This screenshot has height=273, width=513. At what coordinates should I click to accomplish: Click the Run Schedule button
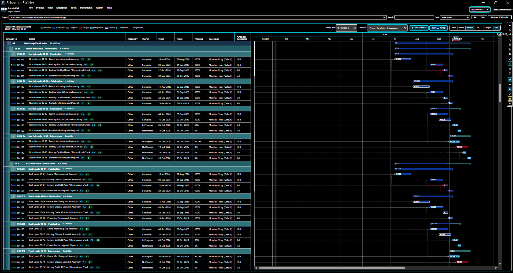419,28
